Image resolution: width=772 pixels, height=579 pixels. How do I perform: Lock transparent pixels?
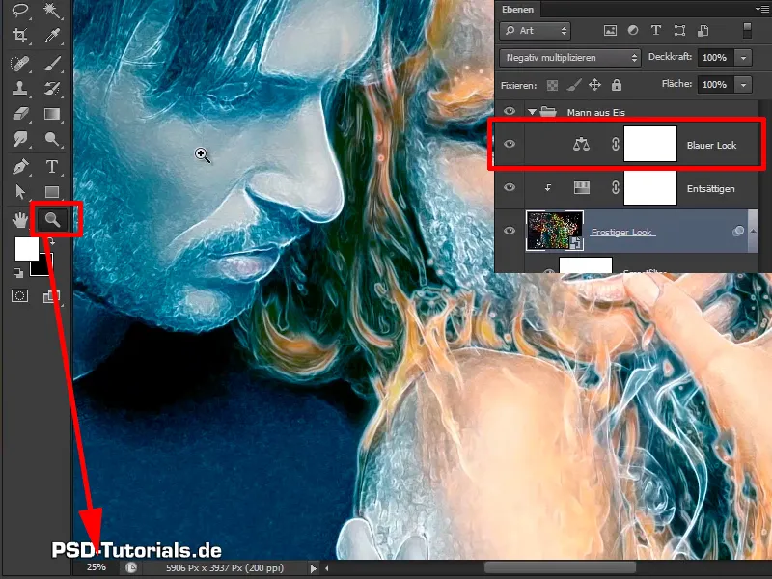point(552,85)
